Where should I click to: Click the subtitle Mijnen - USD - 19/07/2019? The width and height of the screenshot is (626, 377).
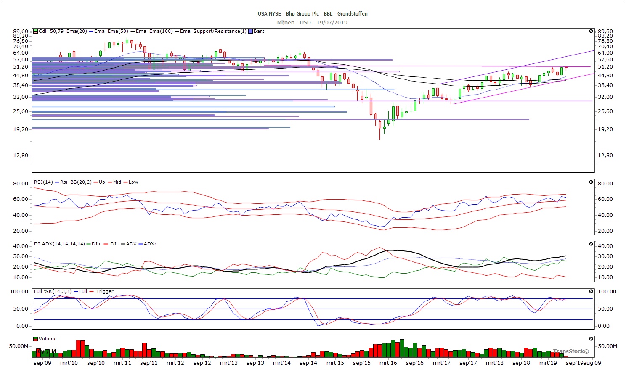click(x=312, y=22)
